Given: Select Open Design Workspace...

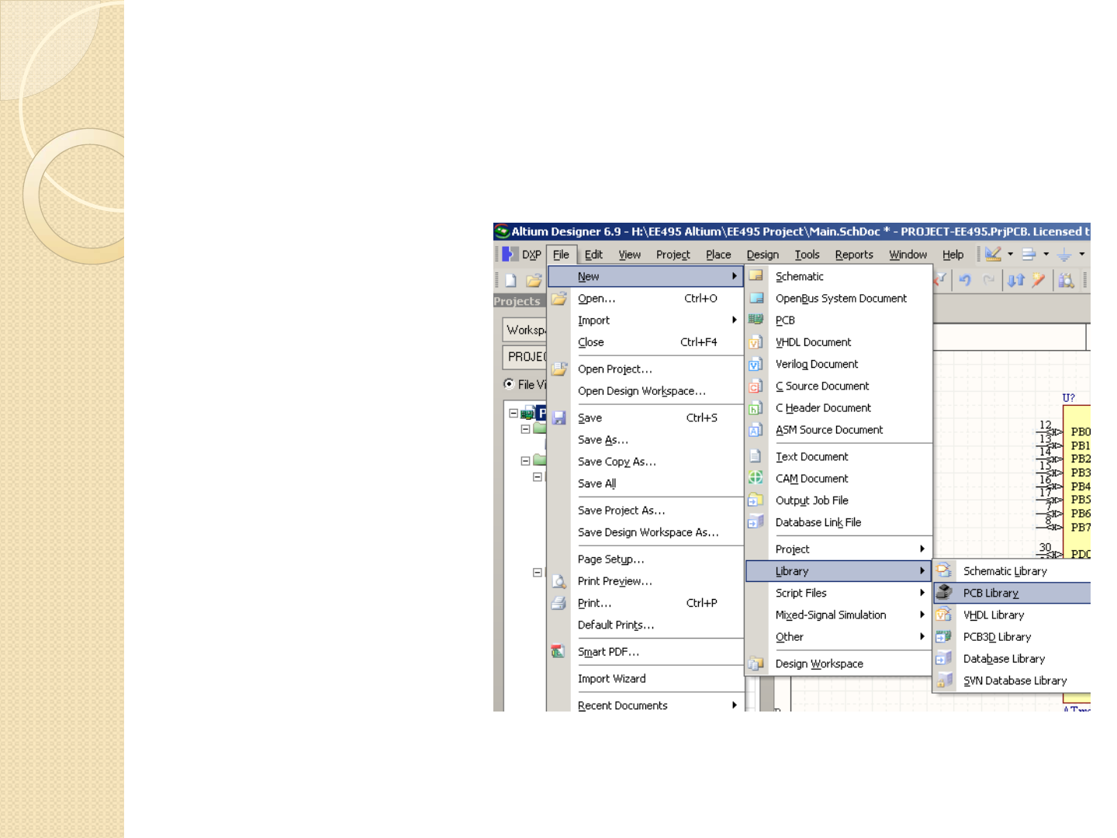Looking at the screenshot, I should pos(645,391).
